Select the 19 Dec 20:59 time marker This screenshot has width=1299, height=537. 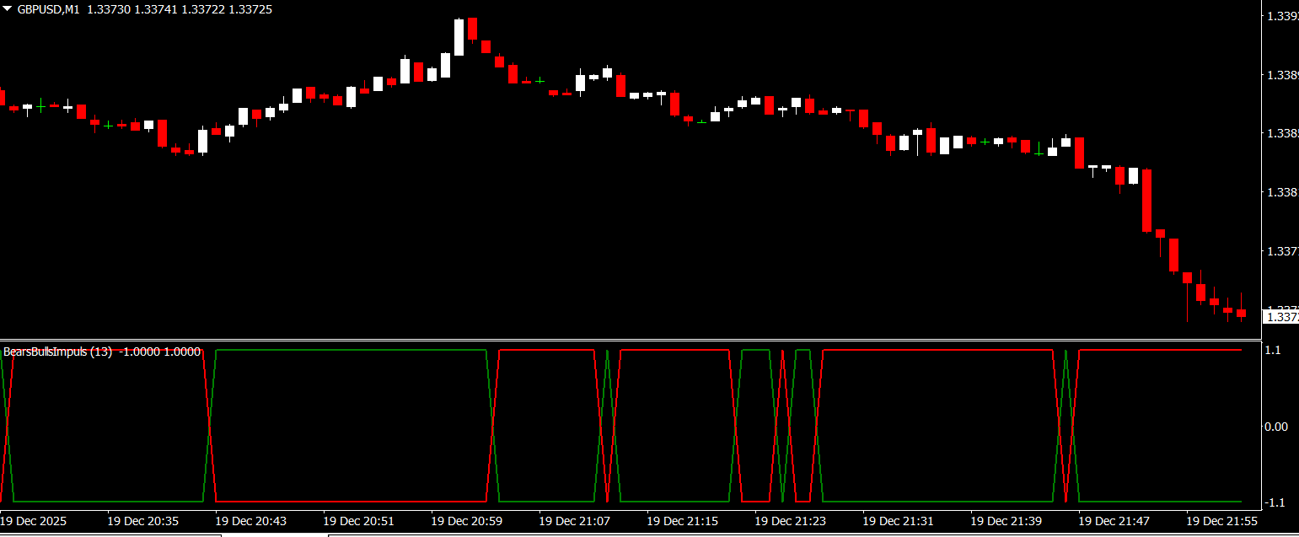pos(466,522)
